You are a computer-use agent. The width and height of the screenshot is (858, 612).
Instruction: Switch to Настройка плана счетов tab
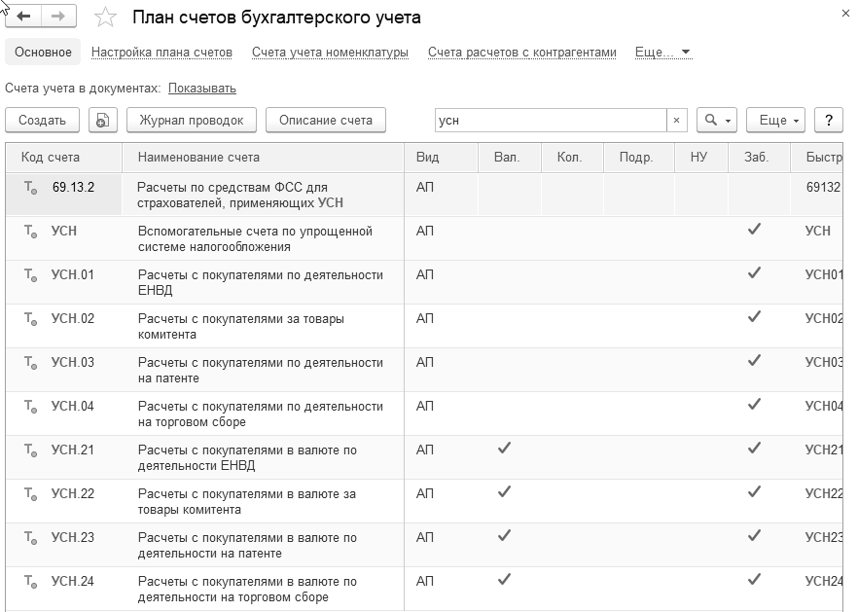pyautogui.click(x=161, y=53)
